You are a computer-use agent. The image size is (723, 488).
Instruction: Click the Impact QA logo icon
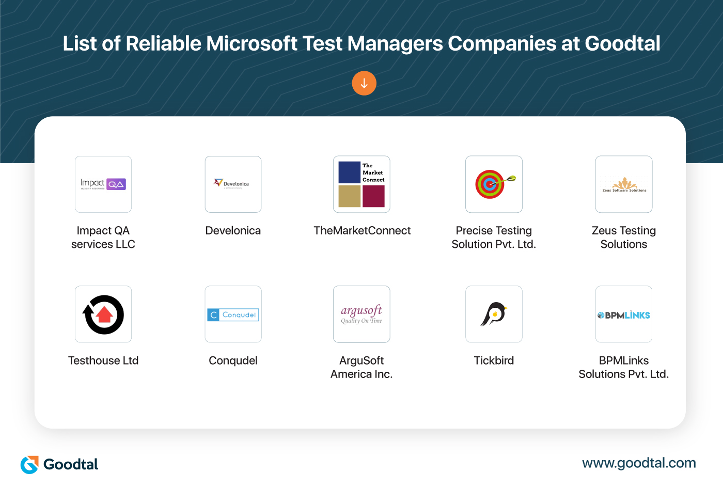pyautogui.click(x=103, y=184)
